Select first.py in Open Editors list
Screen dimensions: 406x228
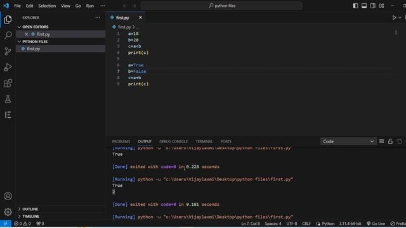[x=61, y=34]
